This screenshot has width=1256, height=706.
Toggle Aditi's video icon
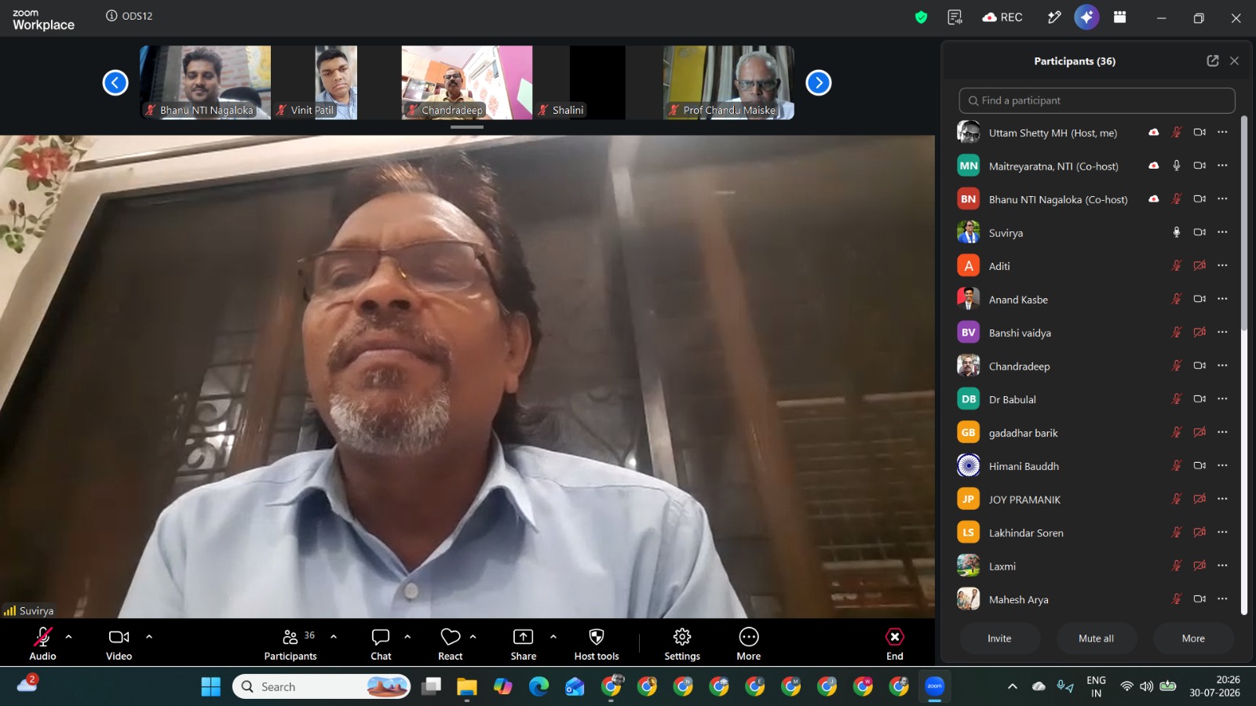click(1199, 266)
